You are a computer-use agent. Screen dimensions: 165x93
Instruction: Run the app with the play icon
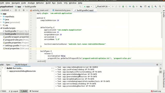pyautogui.click(x=113, y=6)
